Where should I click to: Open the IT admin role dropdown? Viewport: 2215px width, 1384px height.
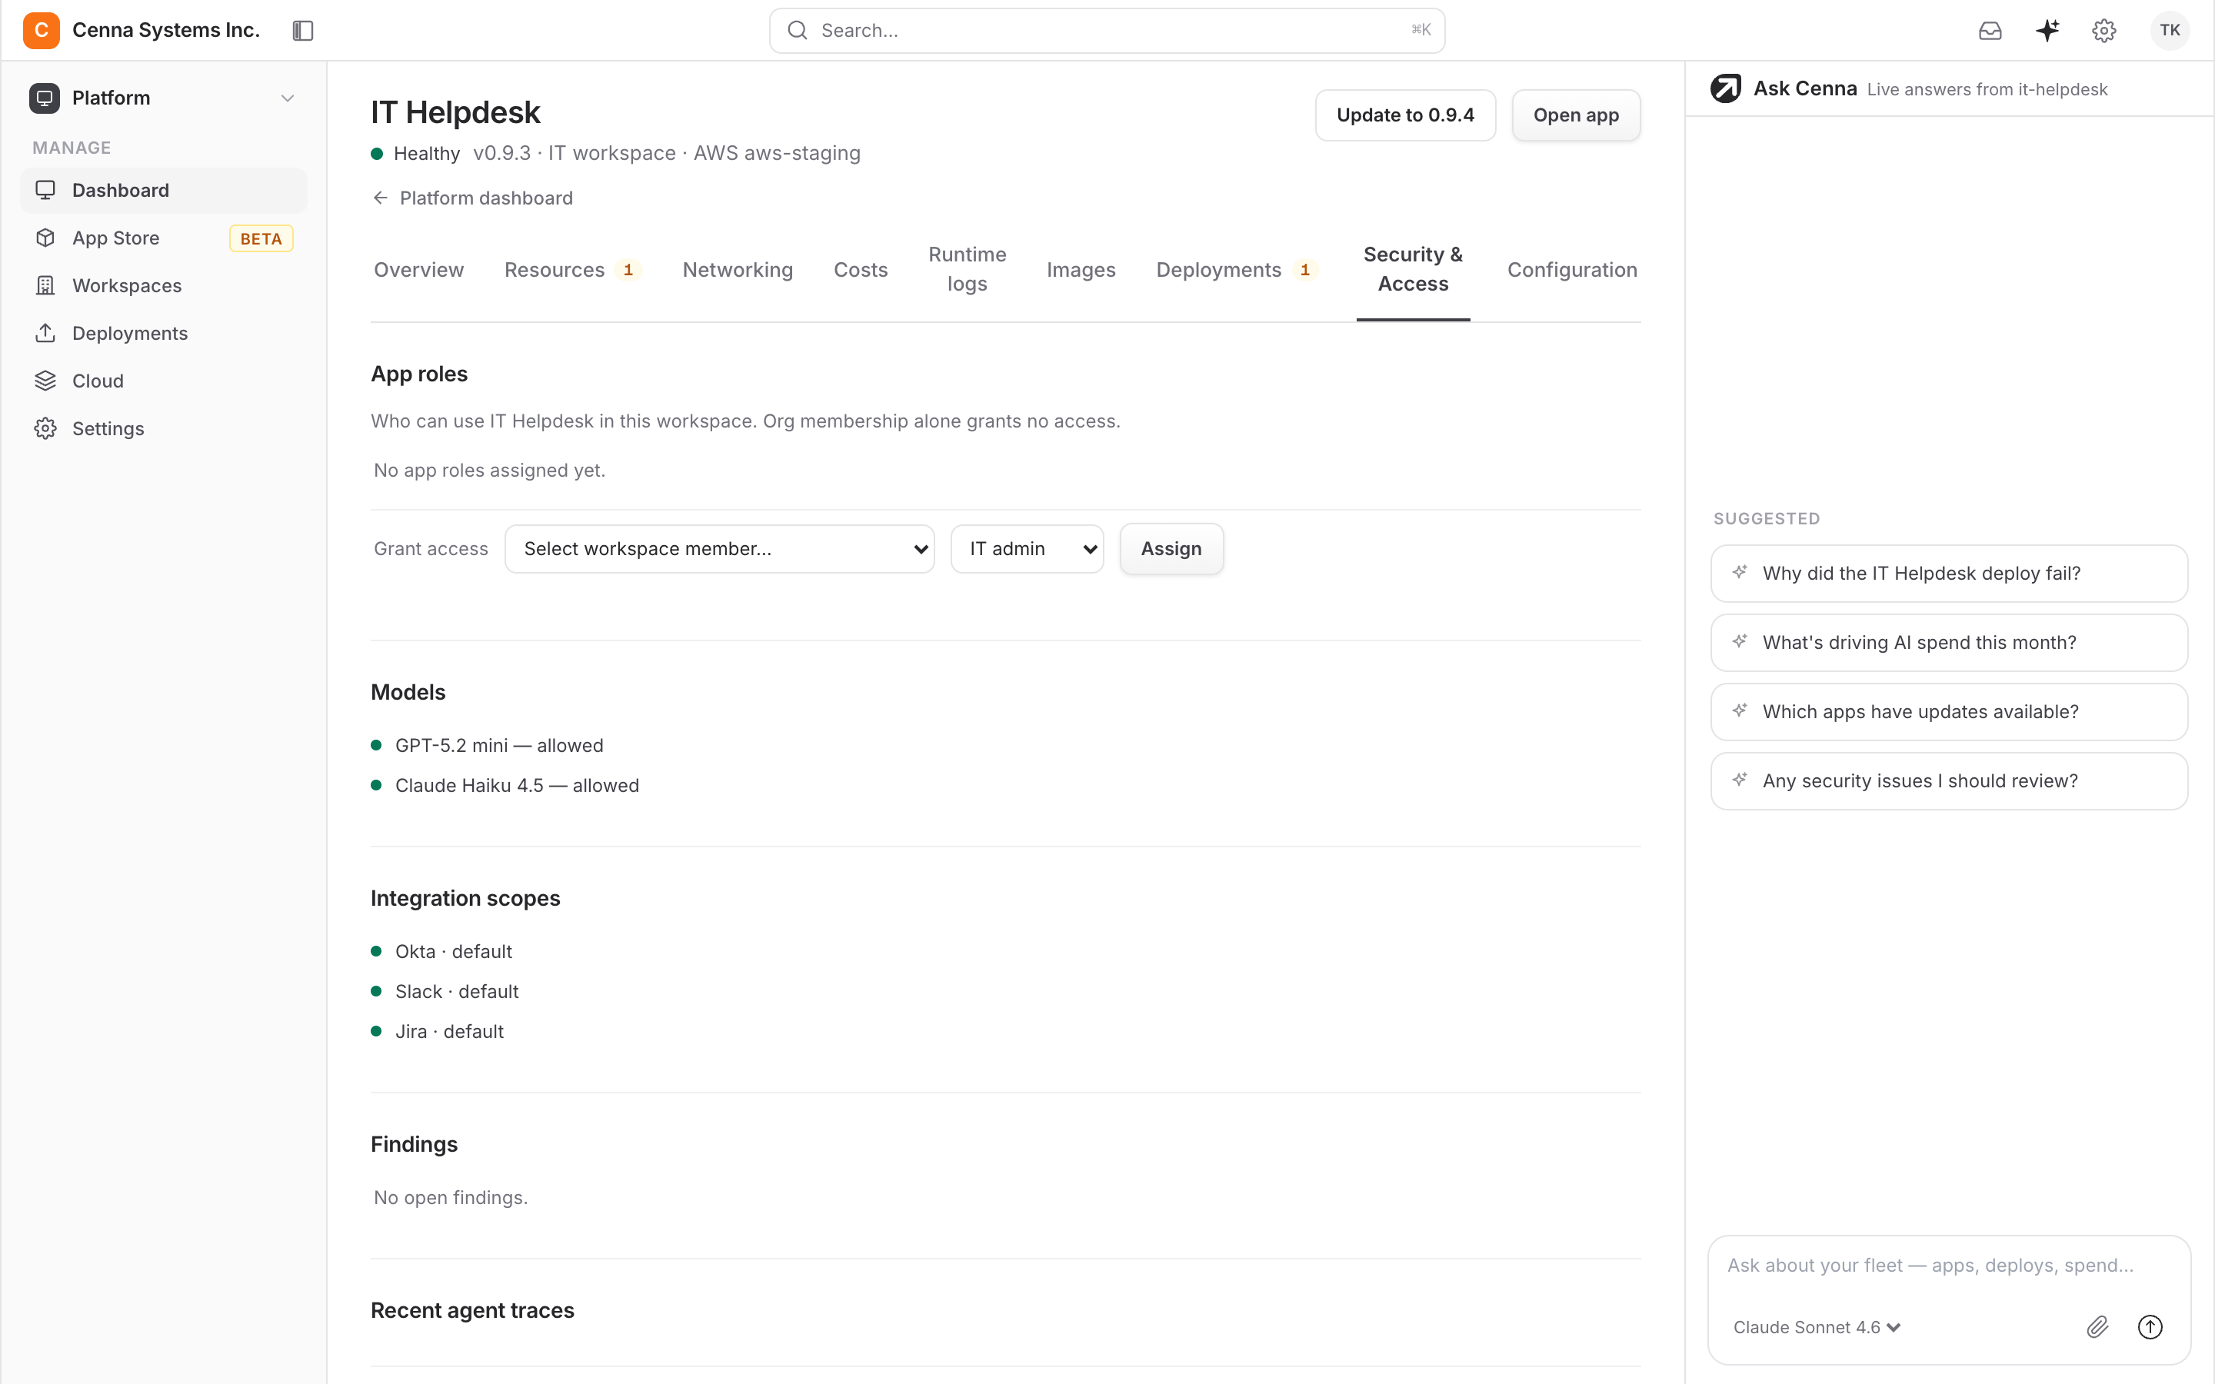[x=1027, y=548]
